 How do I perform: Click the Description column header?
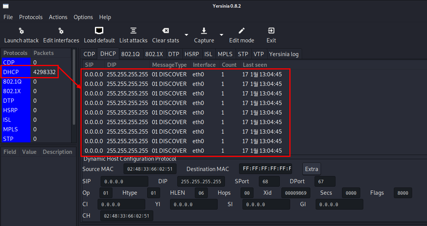58,152
